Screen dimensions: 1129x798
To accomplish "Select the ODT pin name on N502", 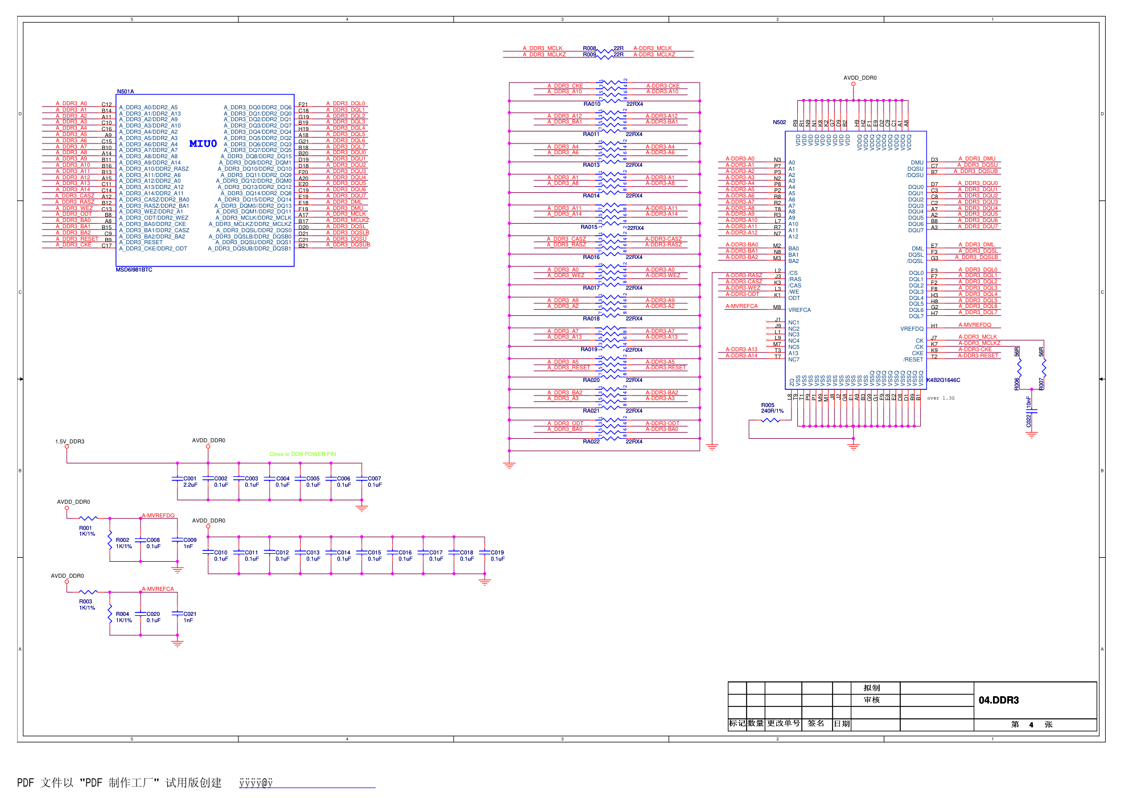I will click(794, 298).
